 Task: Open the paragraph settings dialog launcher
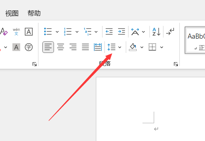click(176, 64)
